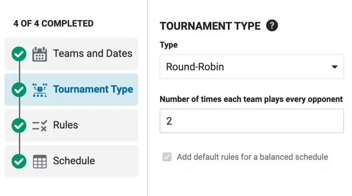Screen dimensions: 352x196
Task: Click the green checkmark next to Schedule
Action: [x=19, y=161]
